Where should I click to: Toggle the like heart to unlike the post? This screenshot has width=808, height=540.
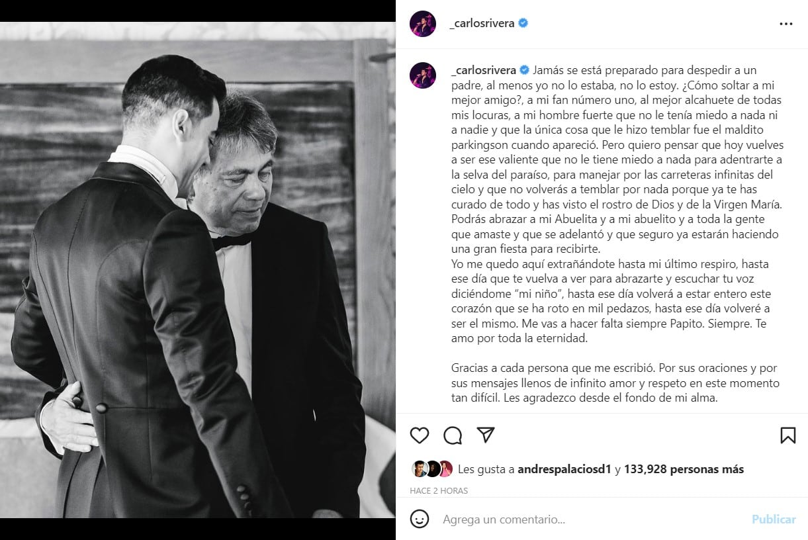click(x=419, y=435)
